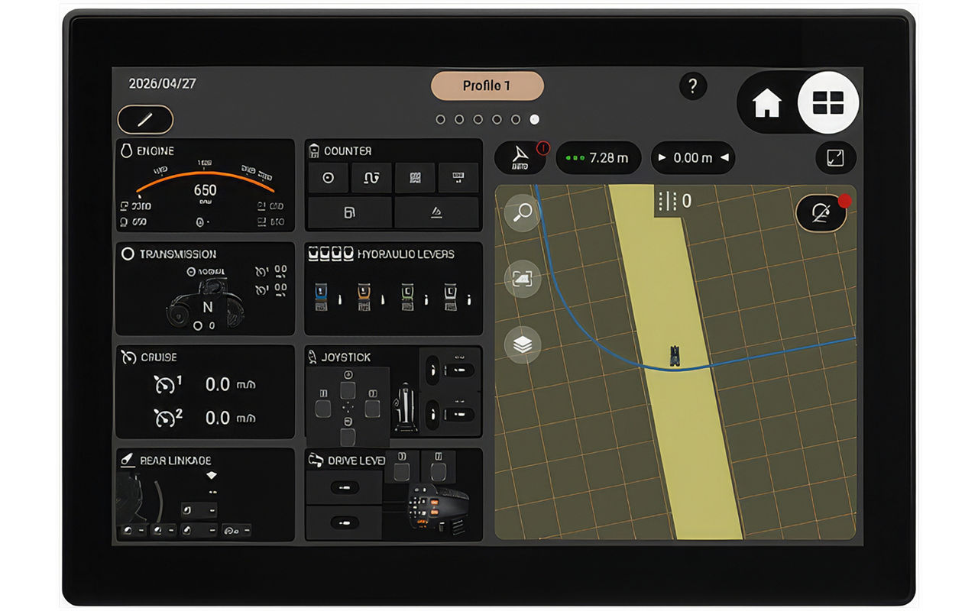Tap the lower-right Counter tile with triangle icon
978x611 pixels.
point(437,212)
